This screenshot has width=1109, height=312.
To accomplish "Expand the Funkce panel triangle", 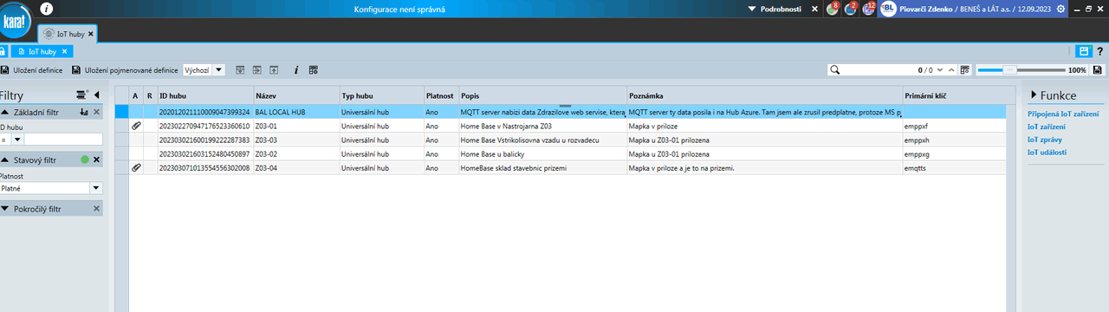I will coord(1033,95).
